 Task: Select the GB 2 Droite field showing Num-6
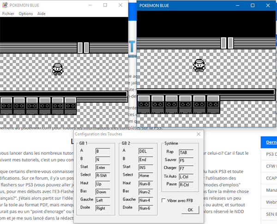point(146,208)
